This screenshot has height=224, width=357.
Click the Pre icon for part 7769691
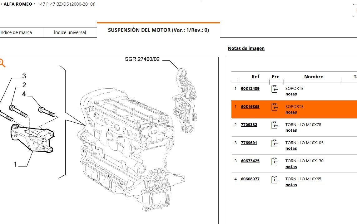[275, 143]
